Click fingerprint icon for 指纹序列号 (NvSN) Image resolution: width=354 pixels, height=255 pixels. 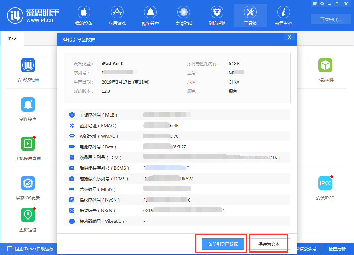(x=72, y=200)
